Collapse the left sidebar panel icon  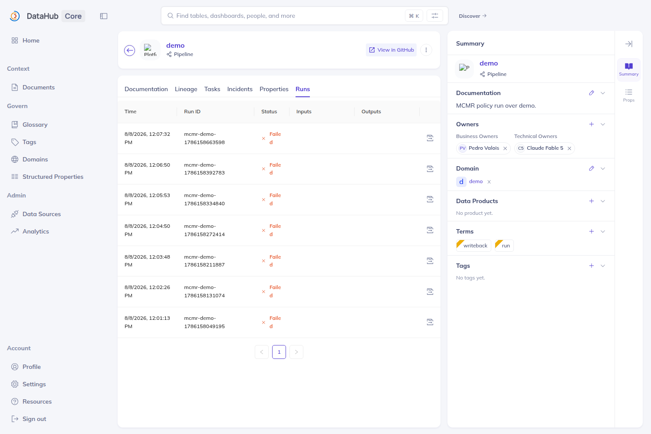point(104,16)
